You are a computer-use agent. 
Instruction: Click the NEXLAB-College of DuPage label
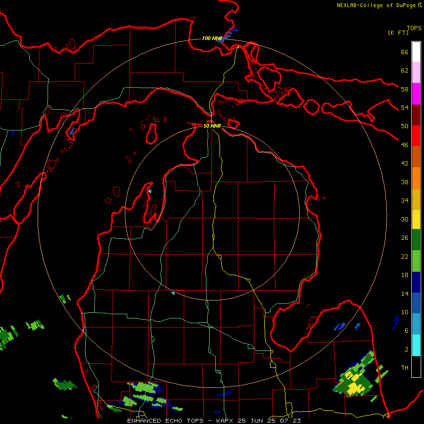tap(376, 5)
